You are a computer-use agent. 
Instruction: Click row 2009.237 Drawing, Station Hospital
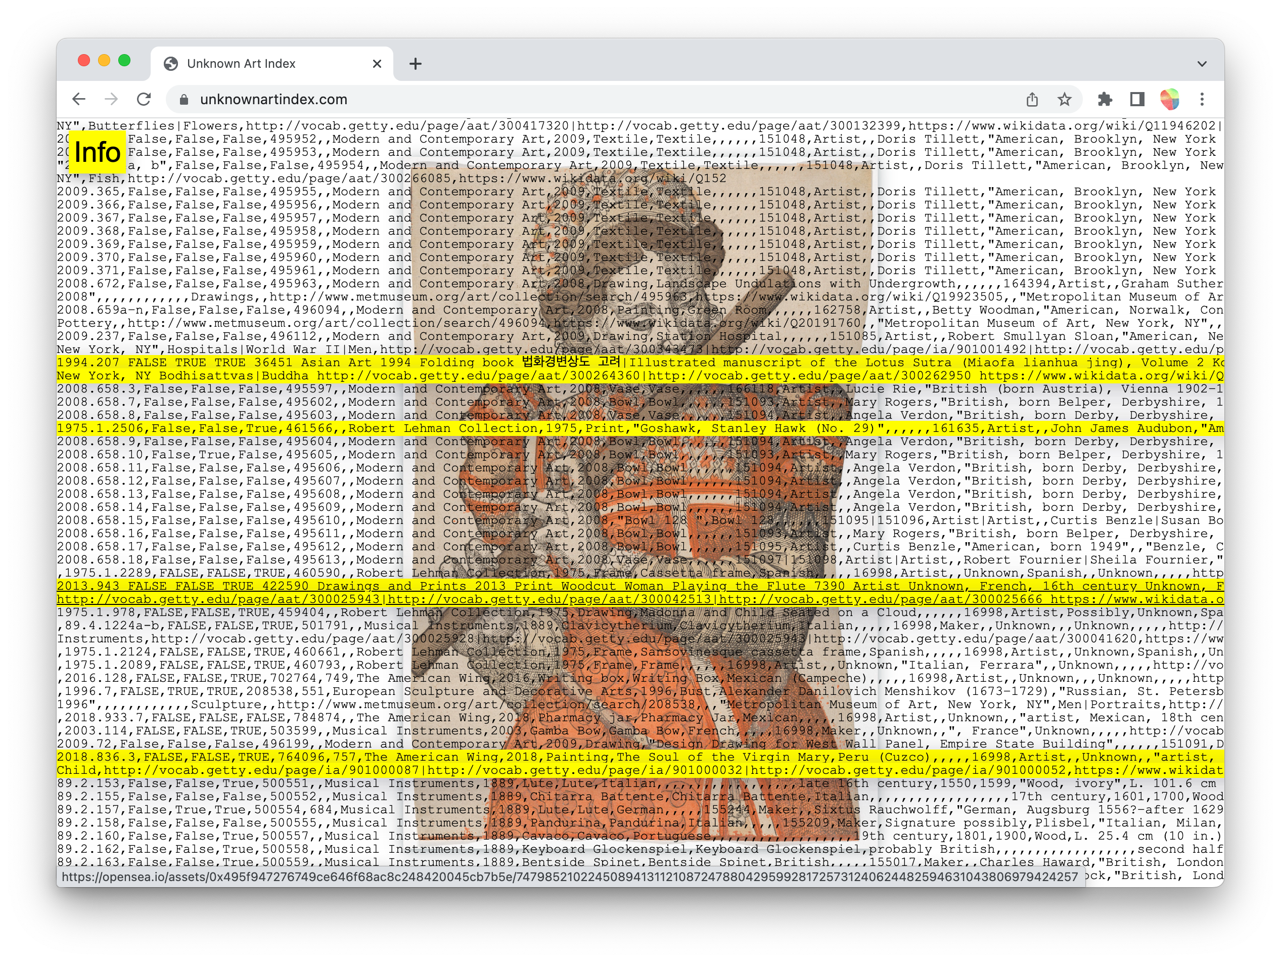(640, 342)
